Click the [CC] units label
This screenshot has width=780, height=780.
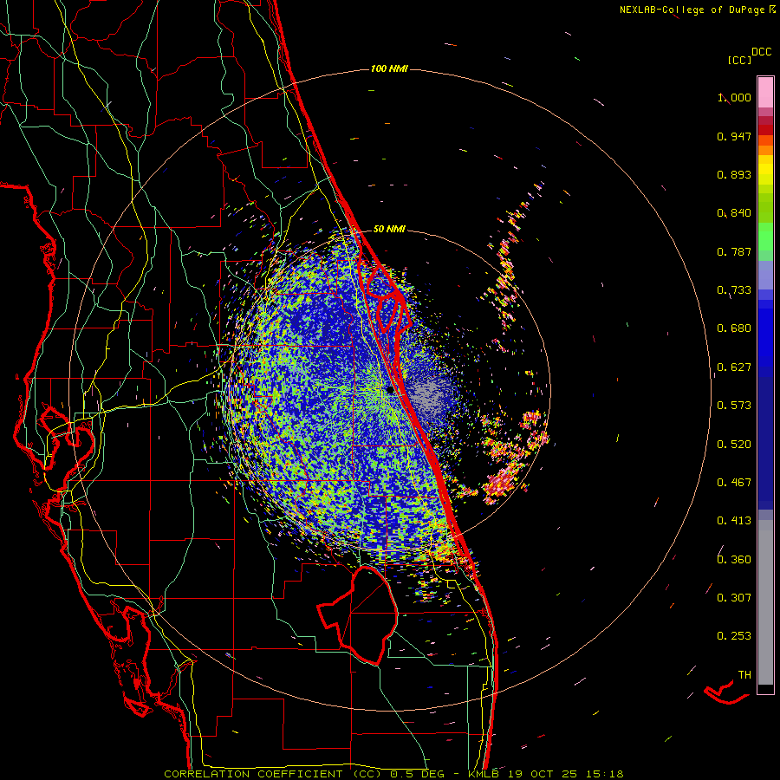(739, 60)
